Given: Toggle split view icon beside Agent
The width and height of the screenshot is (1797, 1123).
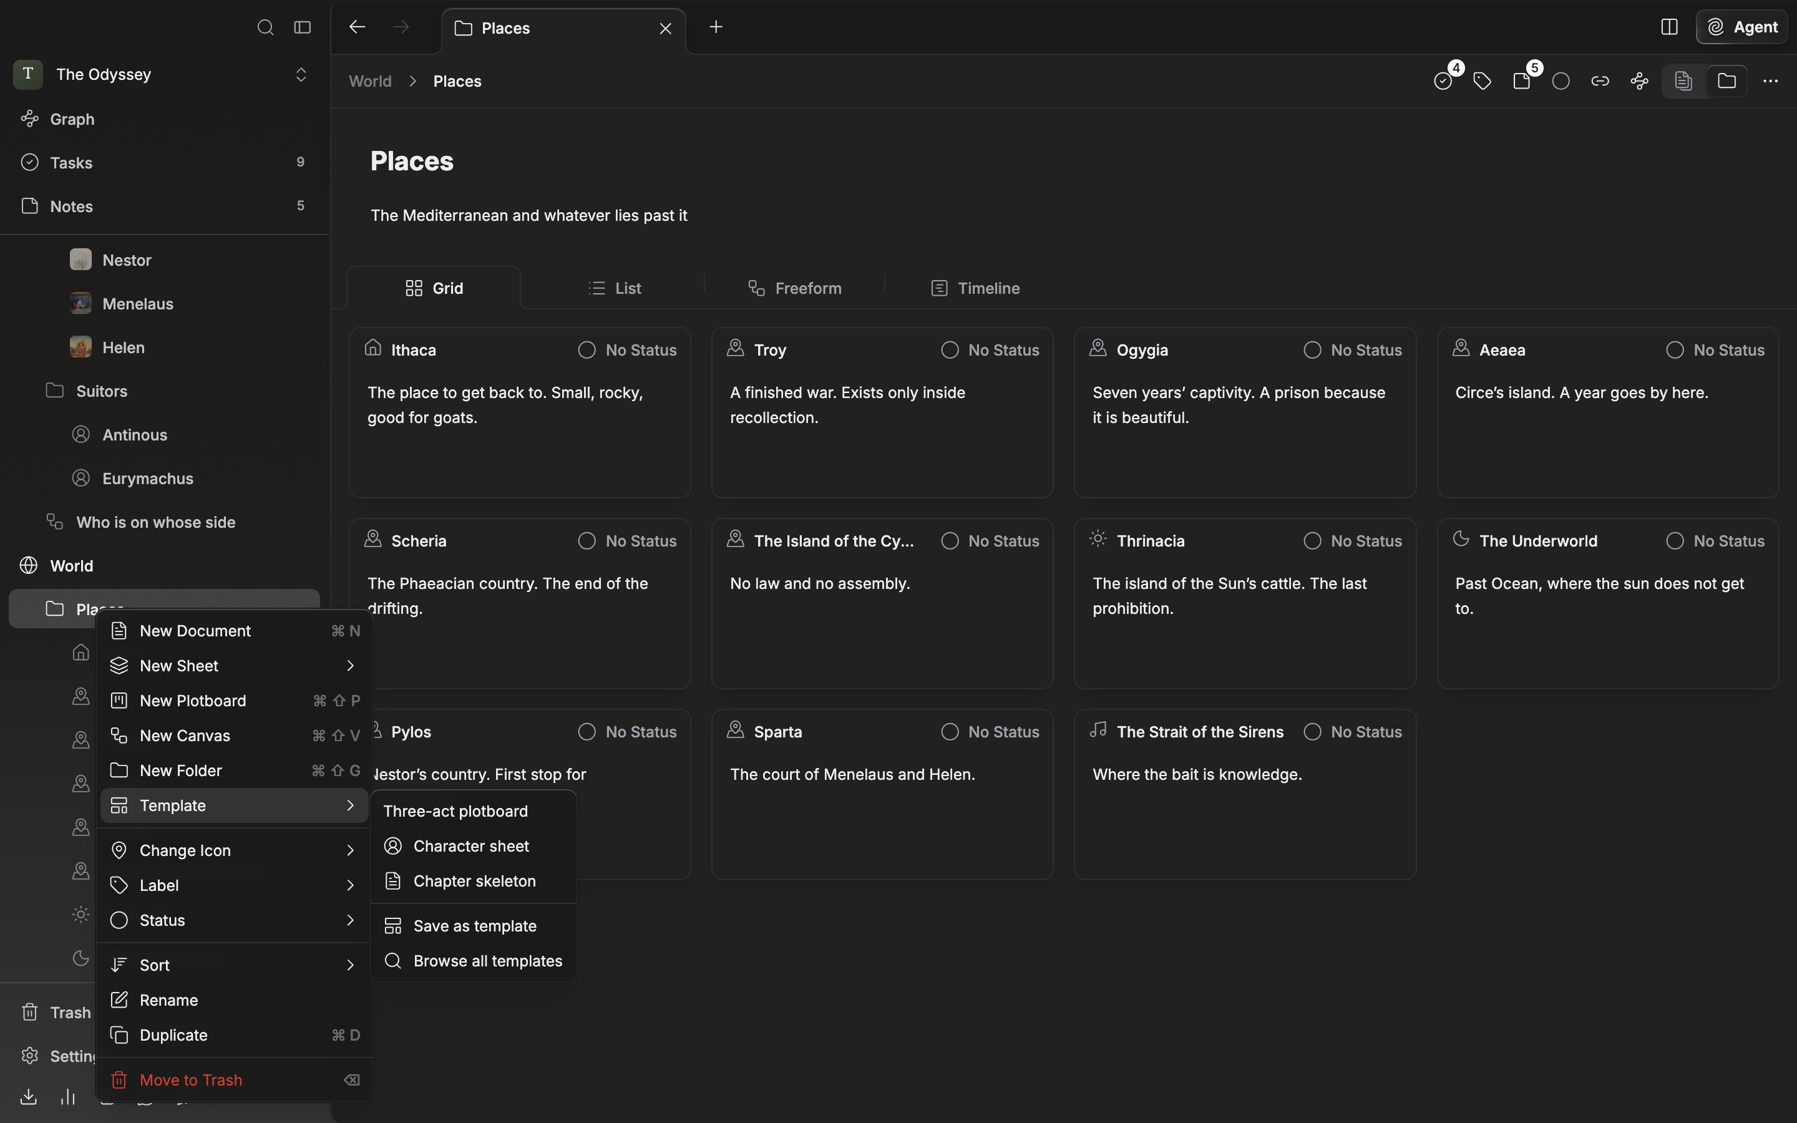Looking at the screenshot, I should coord(1669,27).
